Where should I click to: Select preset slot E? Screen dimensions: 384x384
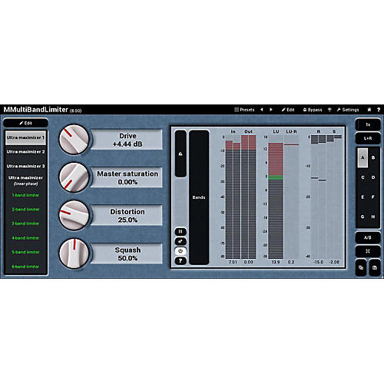362,197
